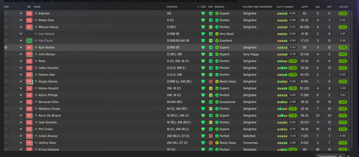The height and width of the screenshot is (157, 359).
Task: Expand the row chevron for Issa Kaboré
Action: pos(21,34)
